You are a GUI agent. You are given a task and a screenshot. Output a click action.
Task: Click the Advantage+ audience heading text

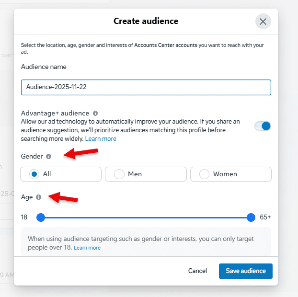55,114
